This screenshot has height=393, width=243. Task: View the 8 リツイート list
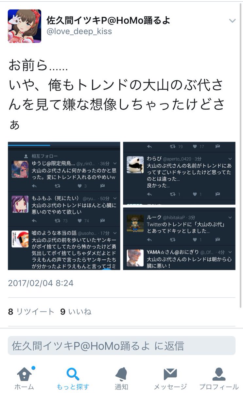(31, 312)
